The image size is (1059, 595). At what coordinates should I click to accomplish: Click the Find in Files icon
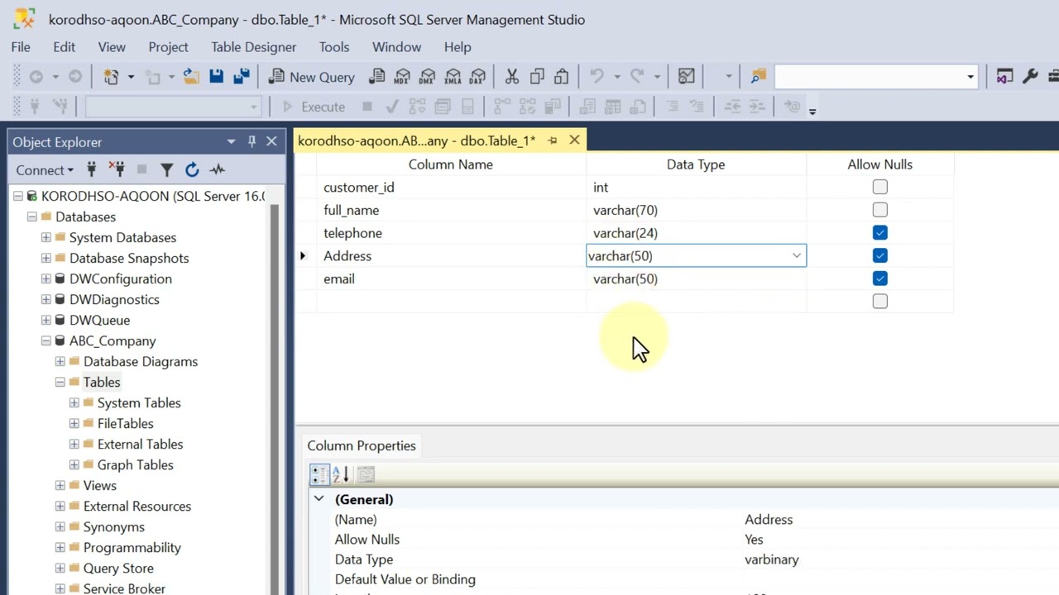click(x=758, y=77)
